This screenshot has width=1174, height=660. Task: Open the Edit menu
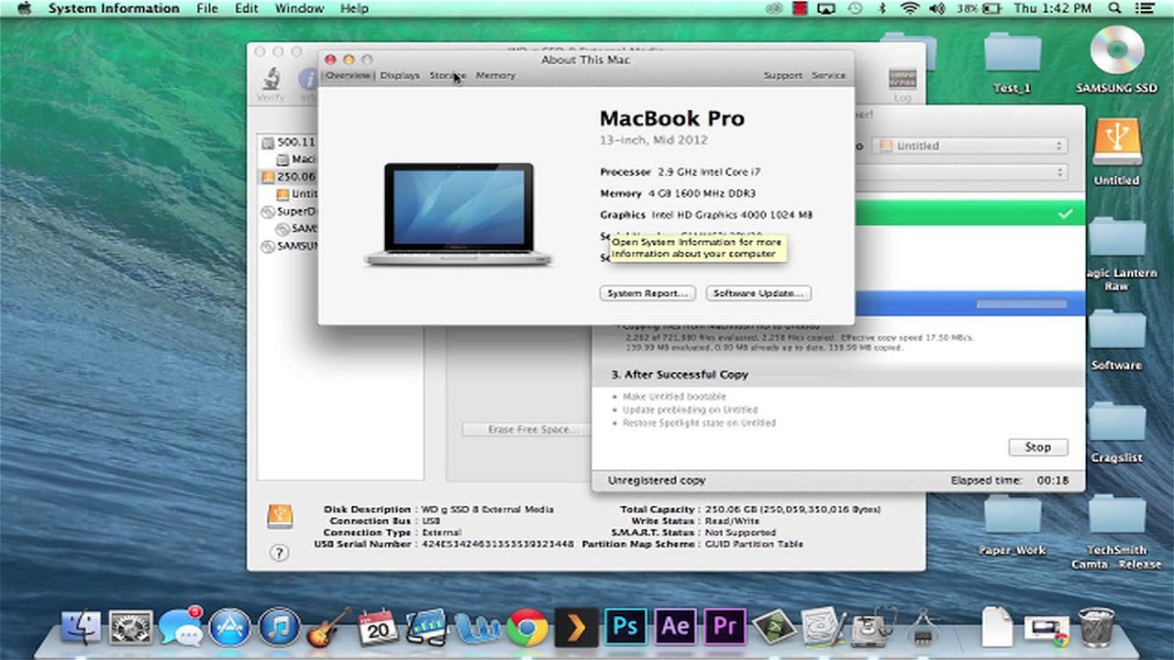tap(246, 8)
